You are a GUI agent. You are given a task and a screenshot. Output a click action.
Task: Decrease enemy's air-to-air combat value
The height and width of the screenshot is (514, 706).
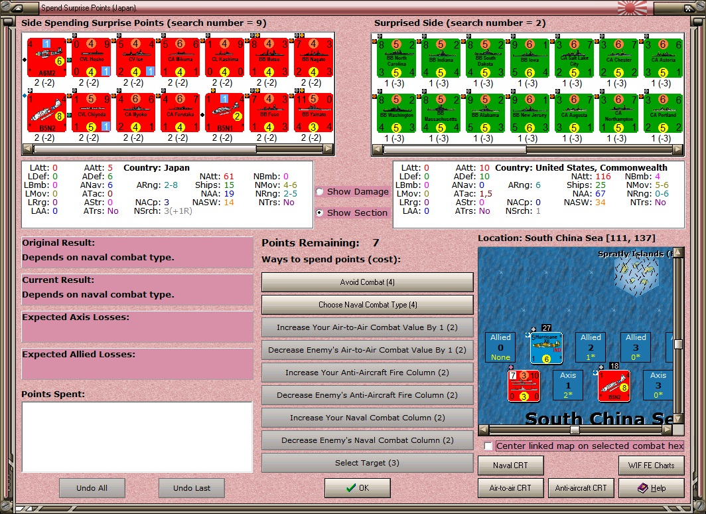pyautogui.click(x=368, y=350)
